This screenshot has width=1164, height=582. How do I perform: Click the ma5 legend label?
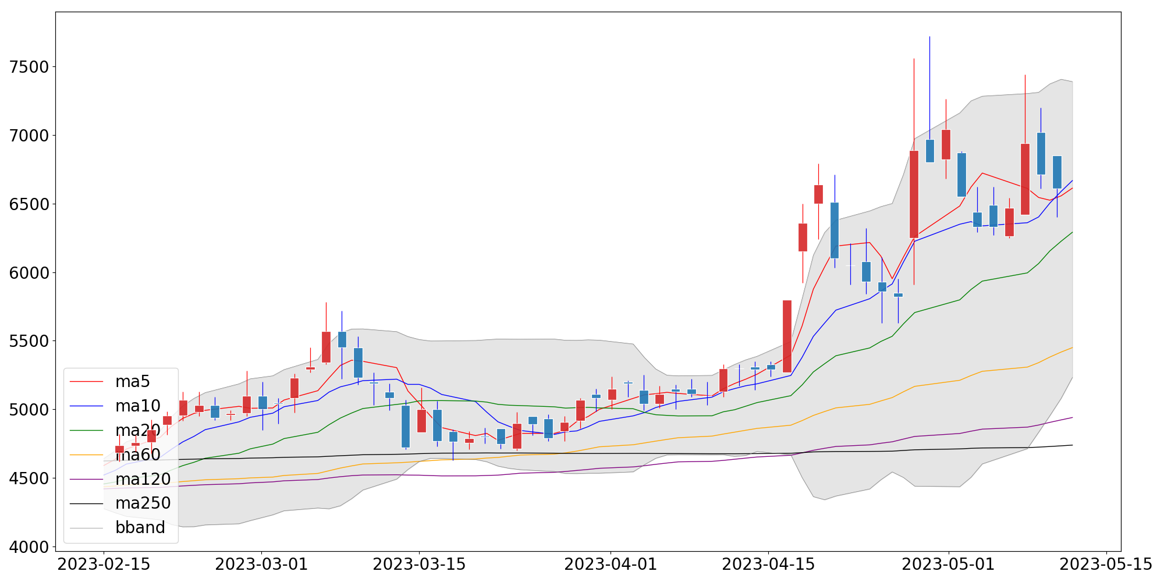(x=133, y=382)
